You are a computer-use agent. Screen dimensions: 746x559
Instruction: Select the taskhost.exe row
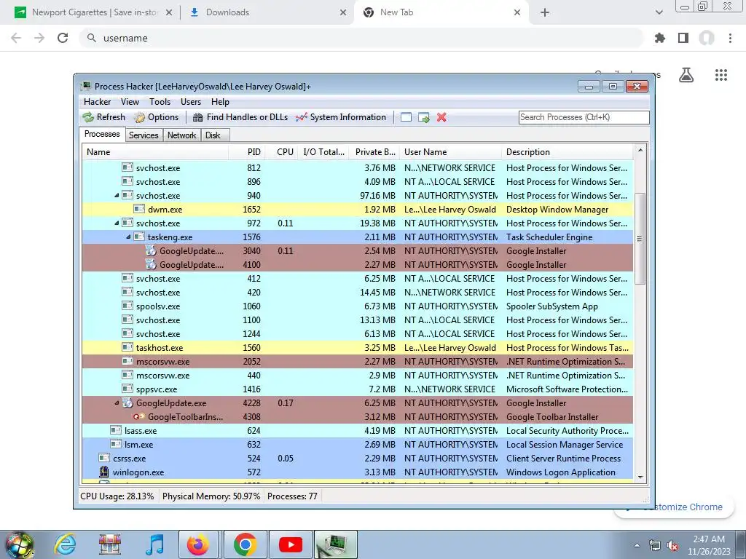pyautogui.click(x=358, y=347)
